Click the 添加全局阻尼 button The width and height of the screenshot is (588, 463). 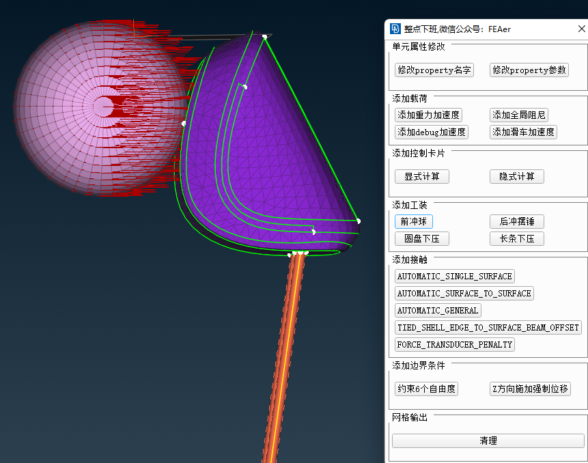click(518, 115)
